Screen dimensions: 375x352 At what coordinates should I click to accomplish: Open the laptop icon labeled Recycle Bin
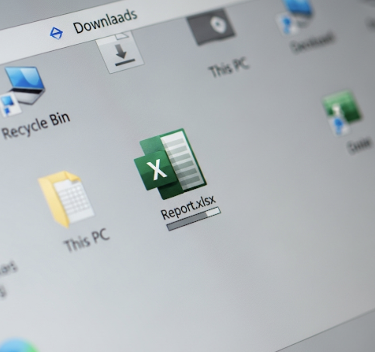23,91
